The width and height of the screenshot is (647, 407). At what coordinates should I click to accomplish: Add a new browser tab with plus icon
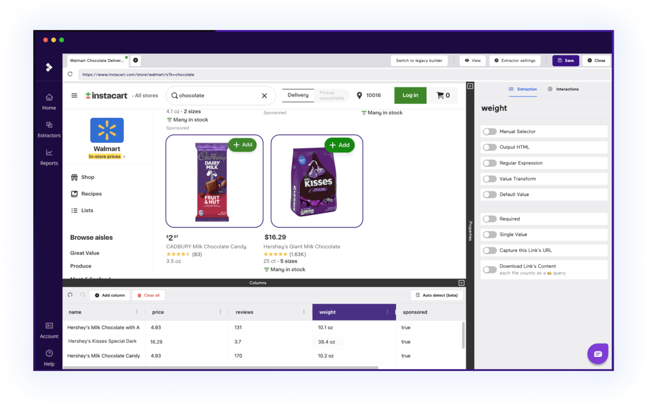(135, 60)
